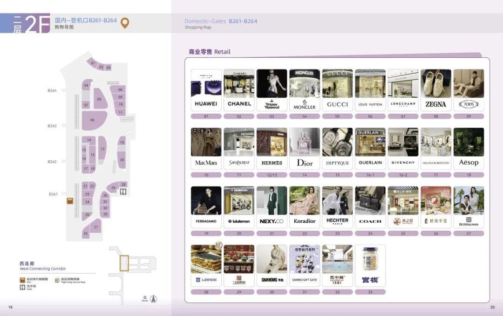Open the Louis Vuitton store card
503x316 pixels.
[370, 90]
